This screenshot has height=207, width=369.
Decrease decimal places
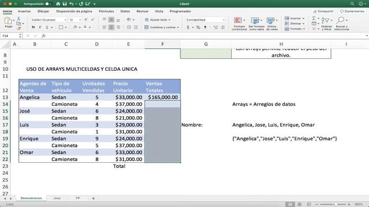click(x=223, y=27)
